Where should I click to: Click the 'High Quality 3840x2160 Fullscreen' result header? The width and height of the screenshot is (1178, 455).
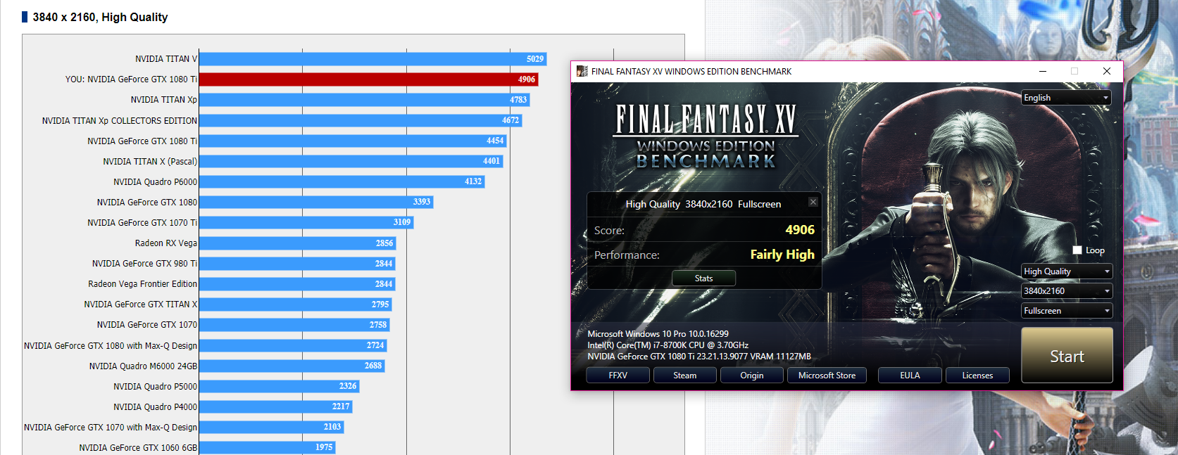tap(703, 204)
